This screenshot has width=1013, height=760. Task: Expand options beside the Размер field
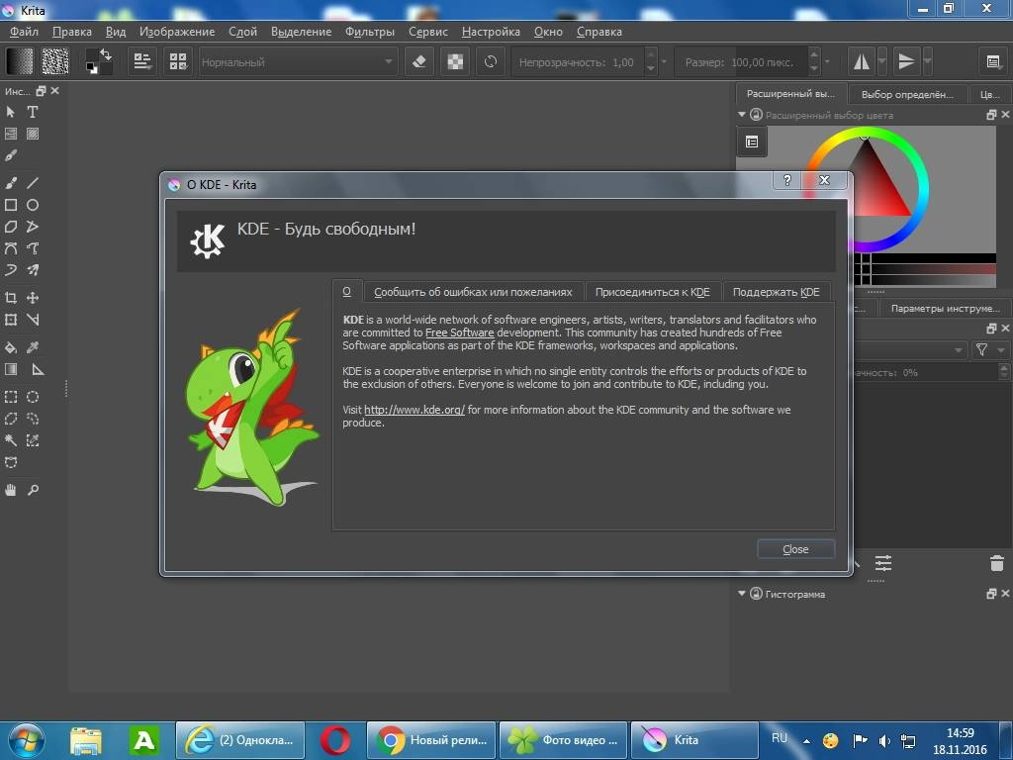click(828, 62)
